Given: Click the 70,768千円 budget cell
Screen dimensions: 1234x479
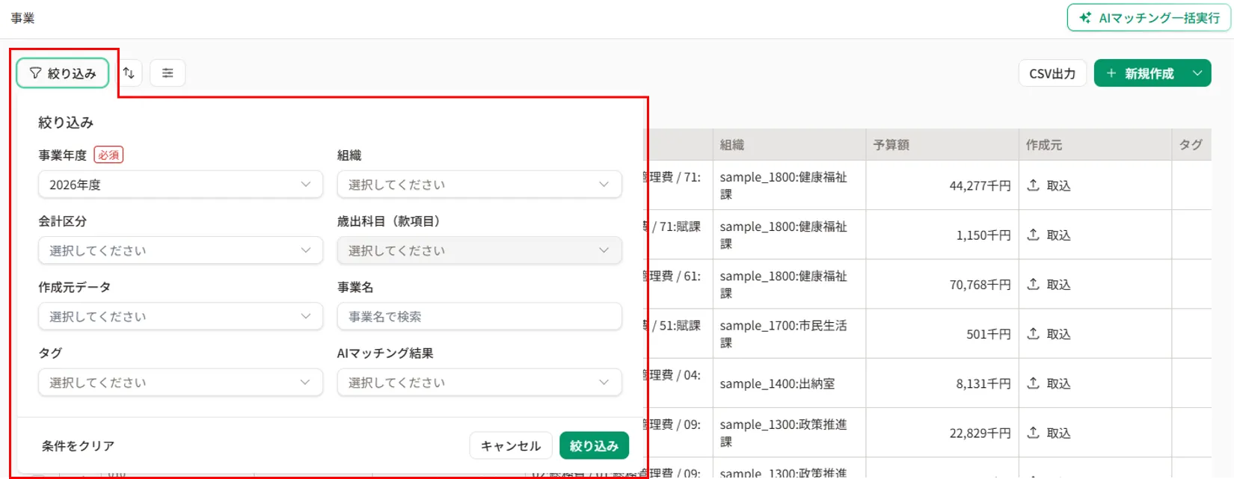Looking at the screenshot, I should tap(942, 284).
